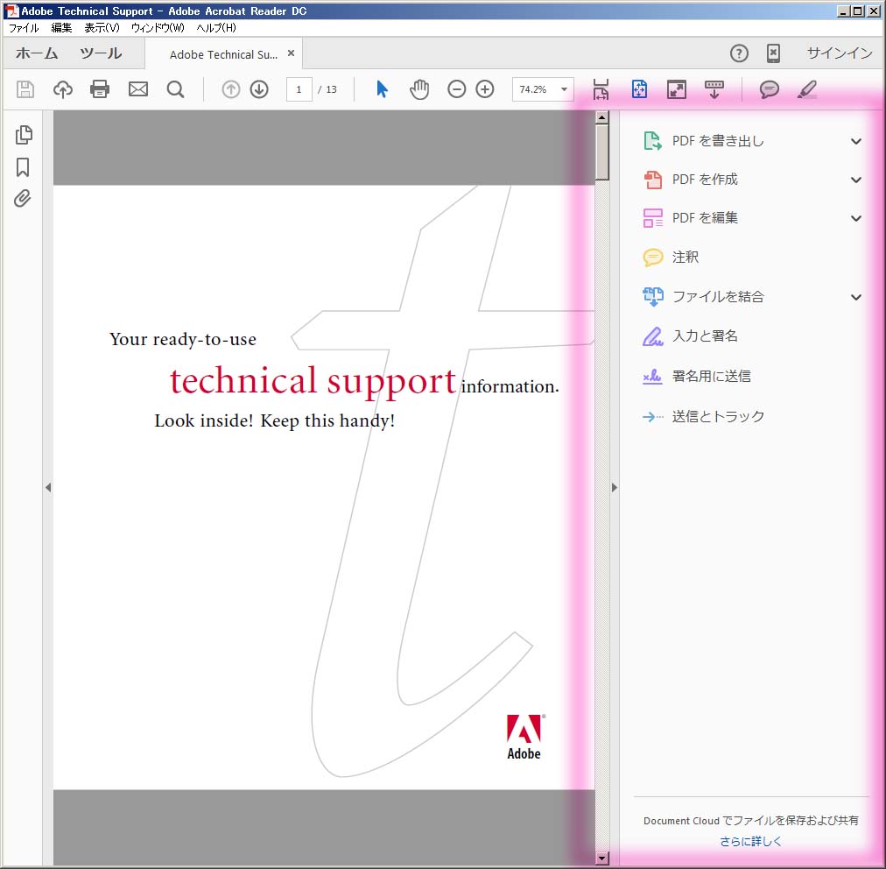Open the ファイル menu

(24, 28)
